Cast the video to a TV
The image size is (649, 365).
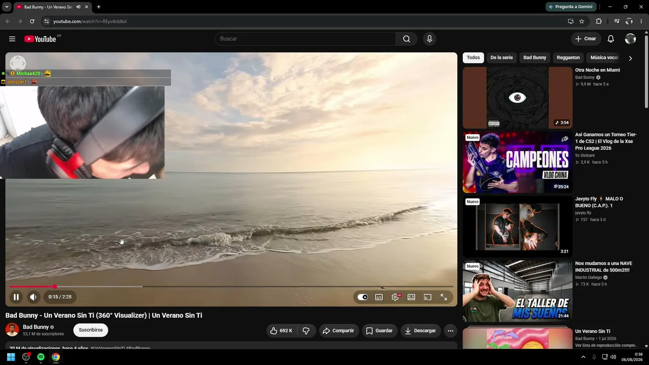427,297
